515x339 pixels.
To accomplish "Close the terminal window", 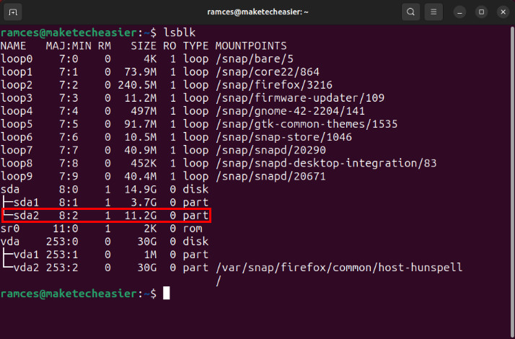I will pyautogui.click(x=503, y=12).
